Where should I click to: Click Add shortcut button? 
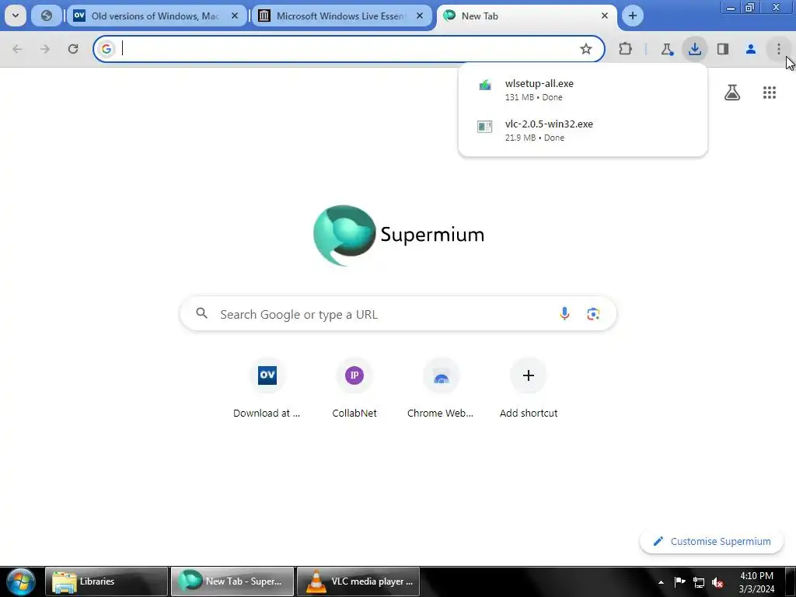(529, 389)
